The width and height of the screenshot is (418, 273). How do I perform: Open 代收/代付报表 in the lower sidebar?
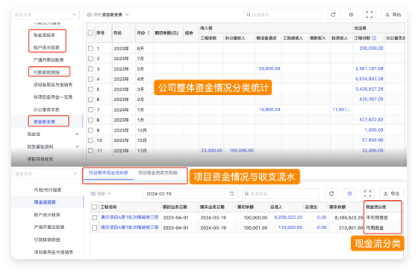(x=48, y=190)
